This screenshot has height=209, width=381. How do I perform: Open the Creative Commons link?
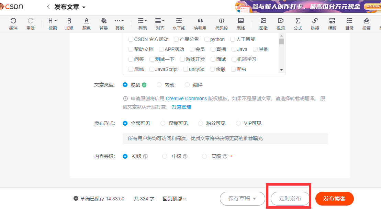click(186, 99)
